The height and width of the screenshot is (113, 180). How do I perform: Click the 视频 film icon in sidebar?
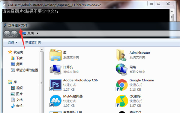point(13,88)
